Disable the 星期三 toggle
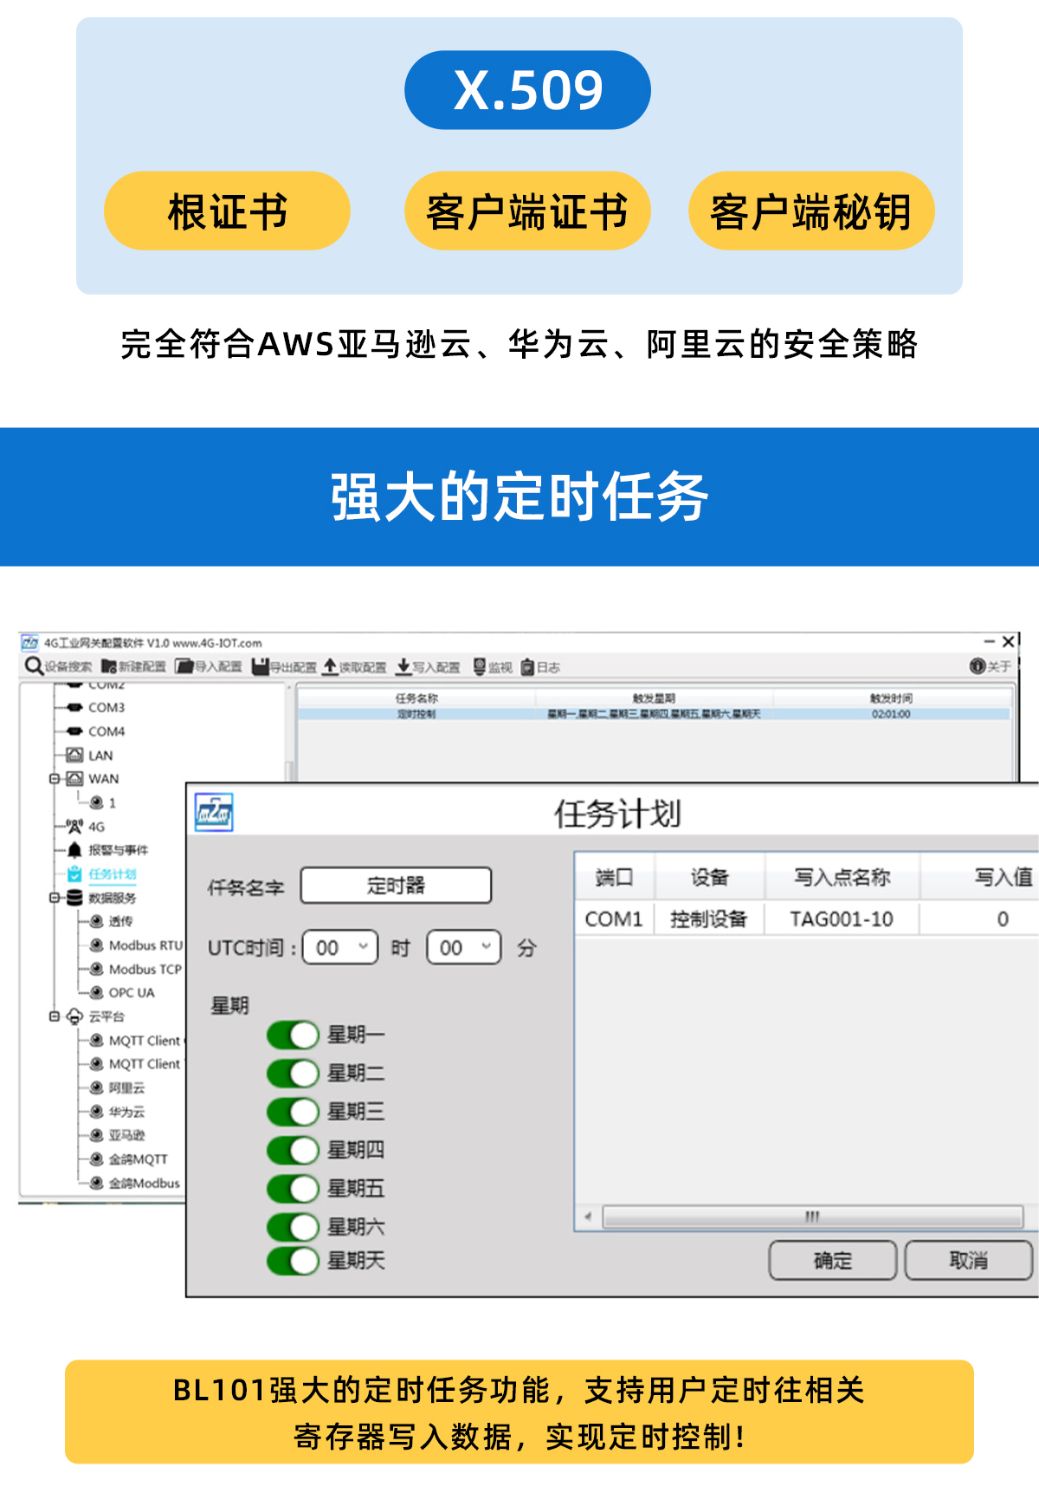 pyautogui.click(x=293, y=1112)
